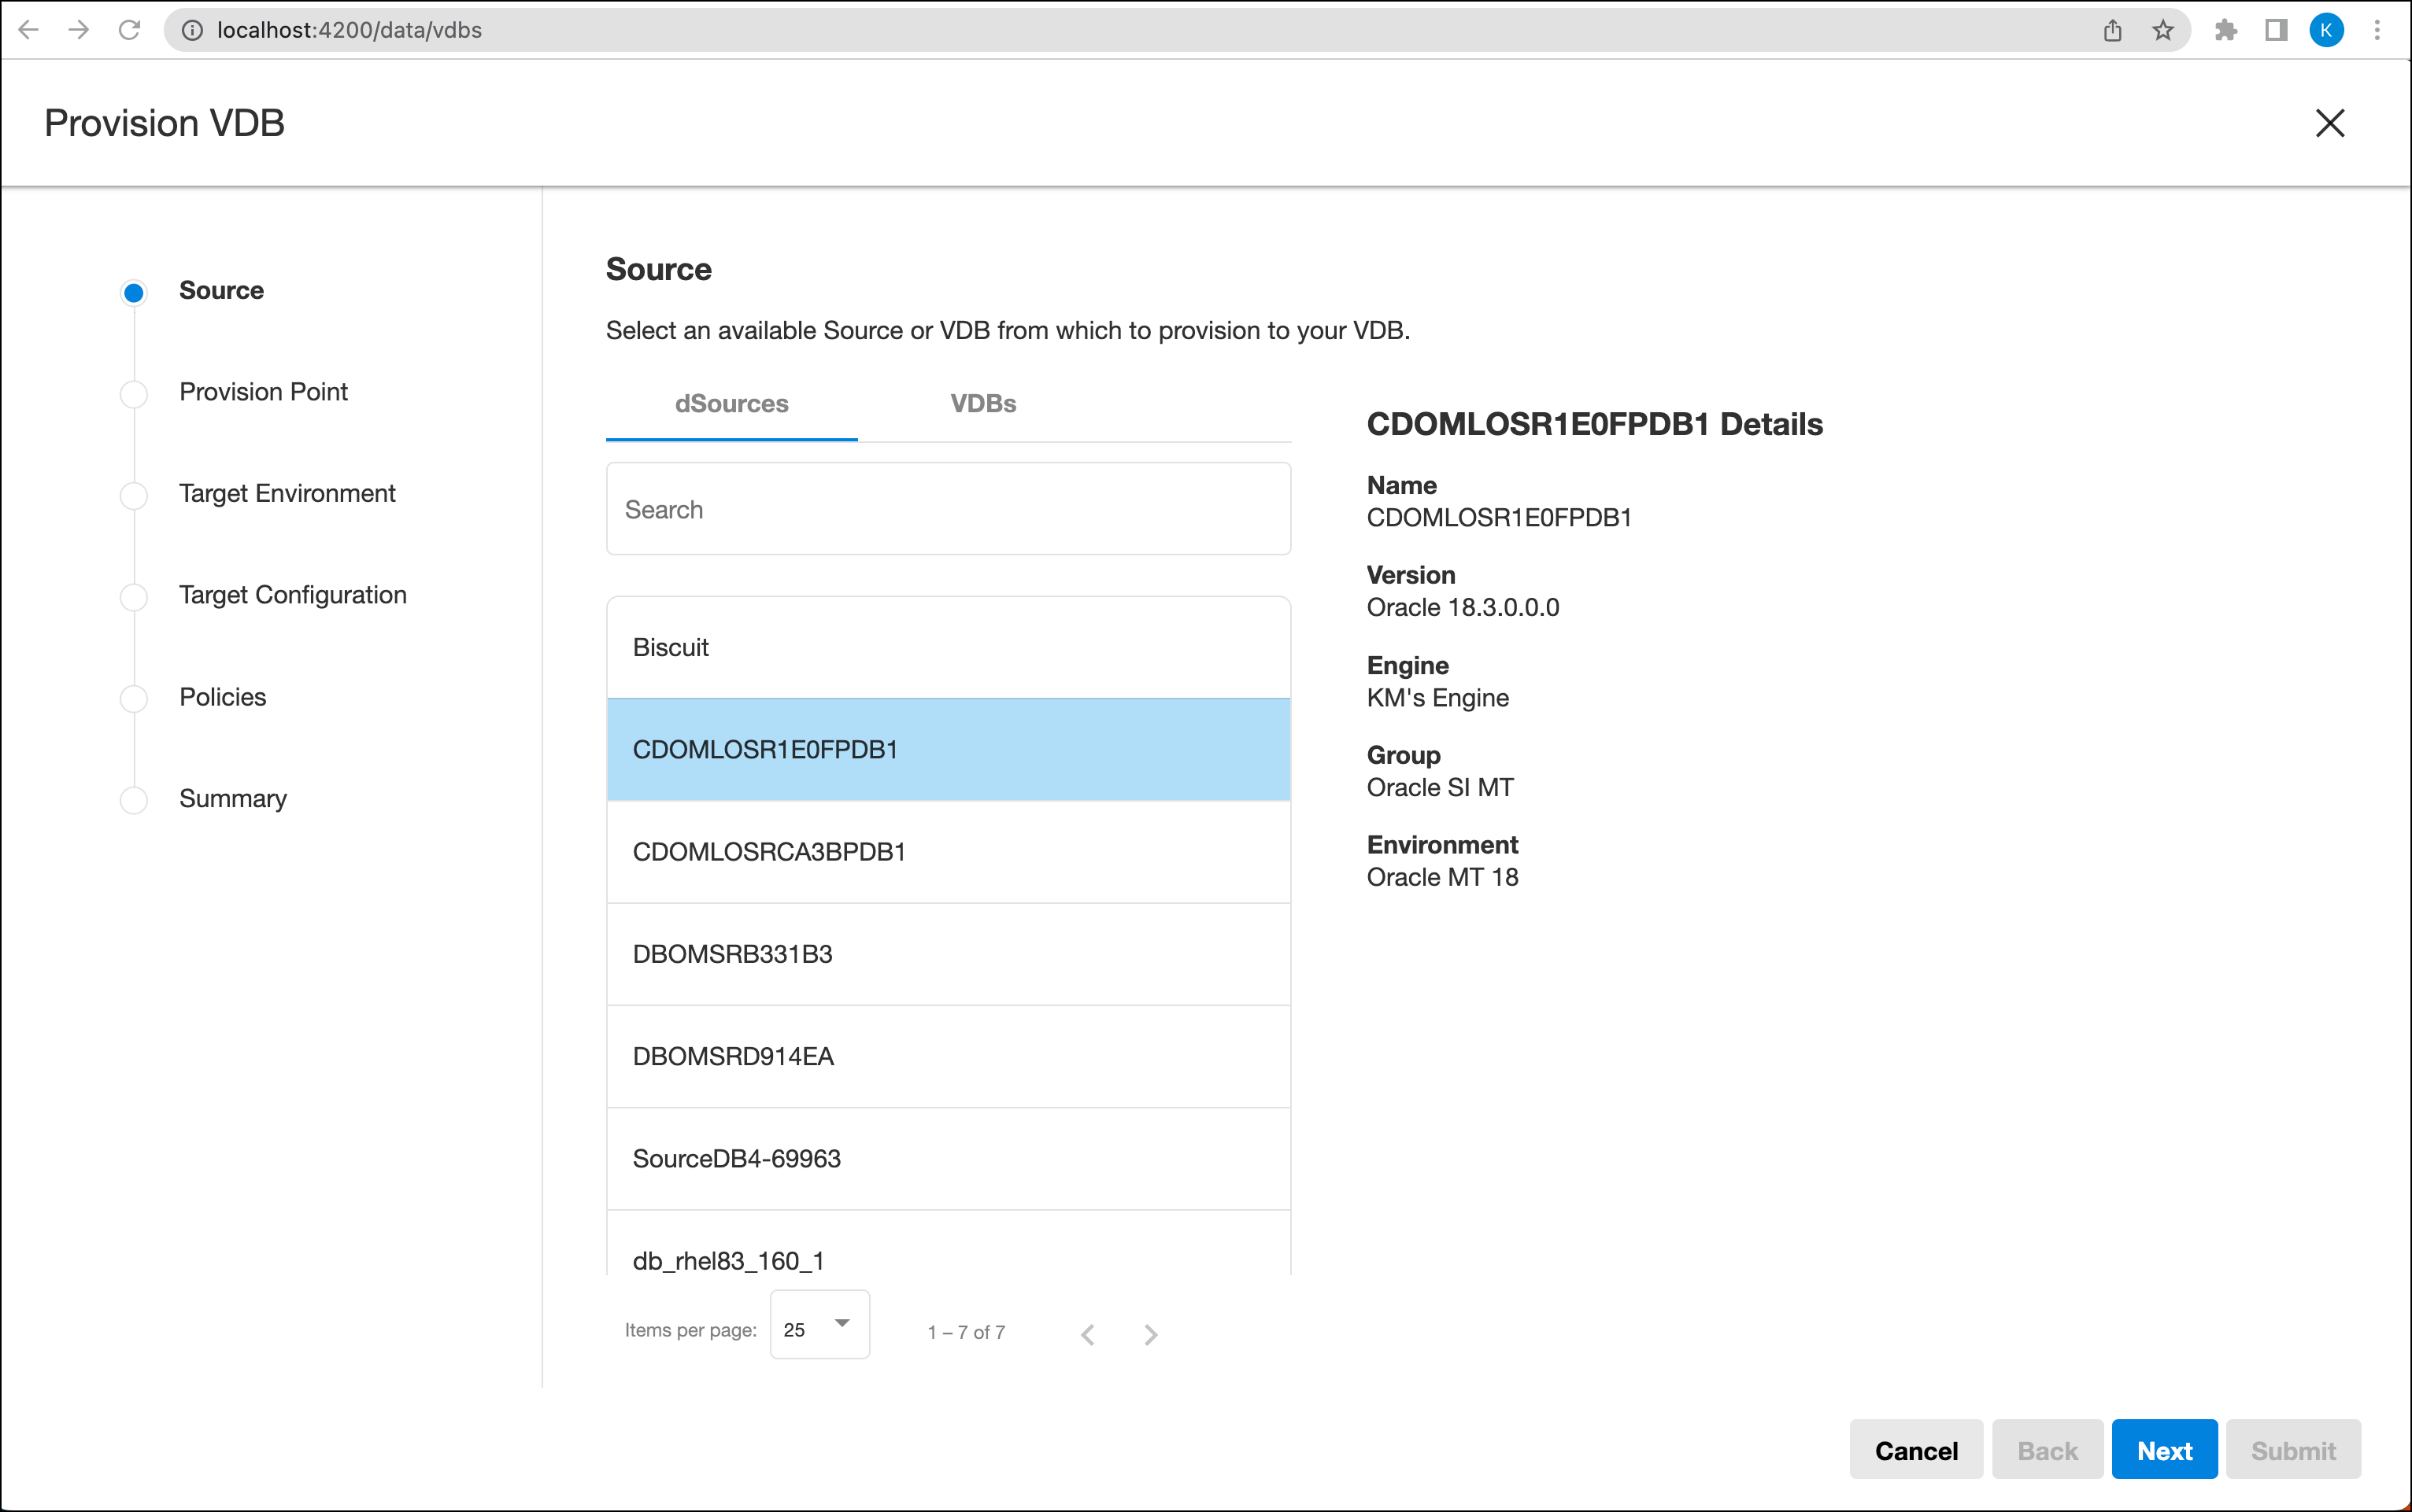Open the items per page dropdown

pyautogui.click(x=819, y=1324)
